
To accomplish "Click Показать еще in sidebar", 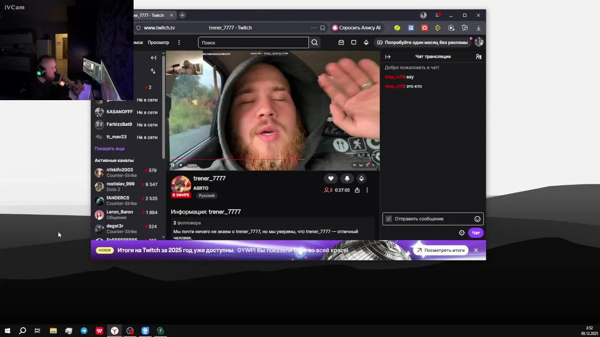I will pyautogui.click(x=110, y=148).
